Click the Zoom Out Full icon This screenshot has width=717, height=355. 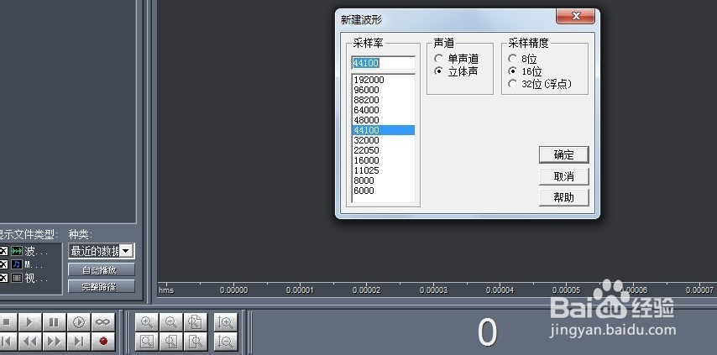pyautogui.click(x=196, y=322)
